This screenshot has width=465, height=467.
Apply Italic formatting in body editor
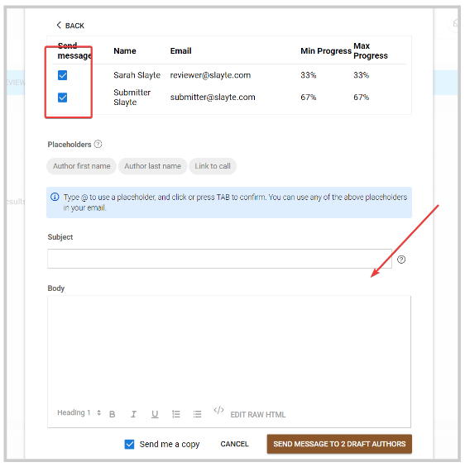[133, 414]
